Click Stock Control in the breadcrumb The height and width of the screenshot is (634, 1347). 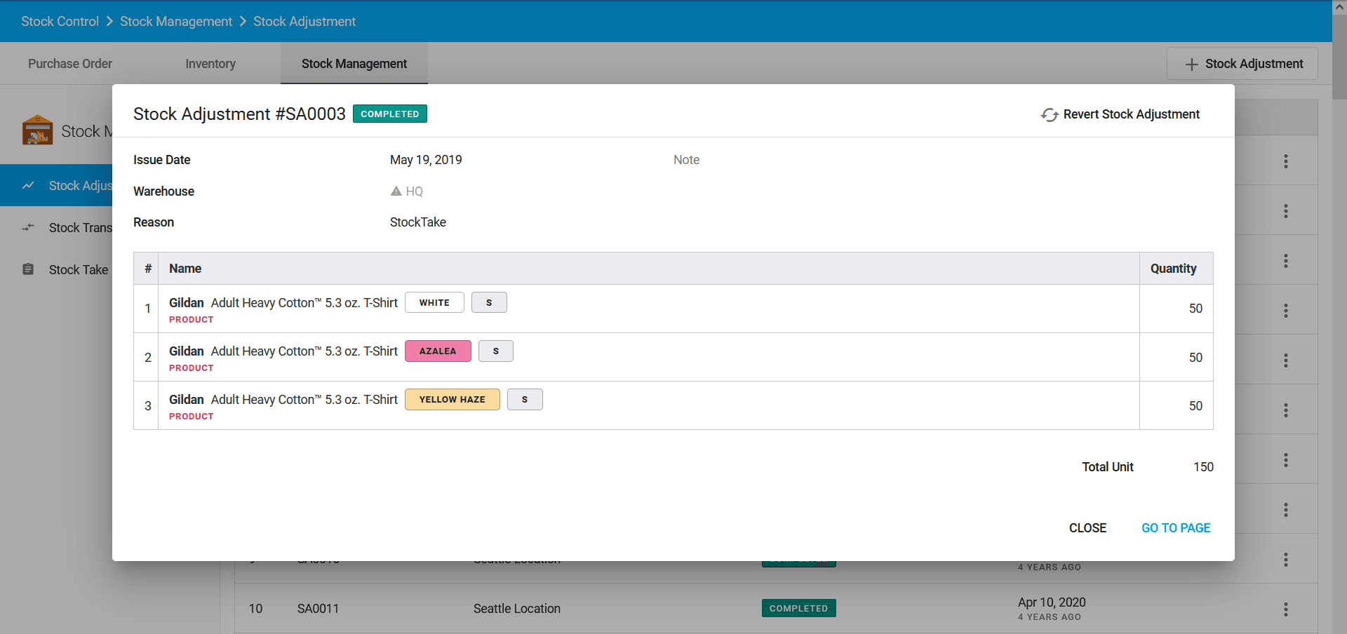60,22
